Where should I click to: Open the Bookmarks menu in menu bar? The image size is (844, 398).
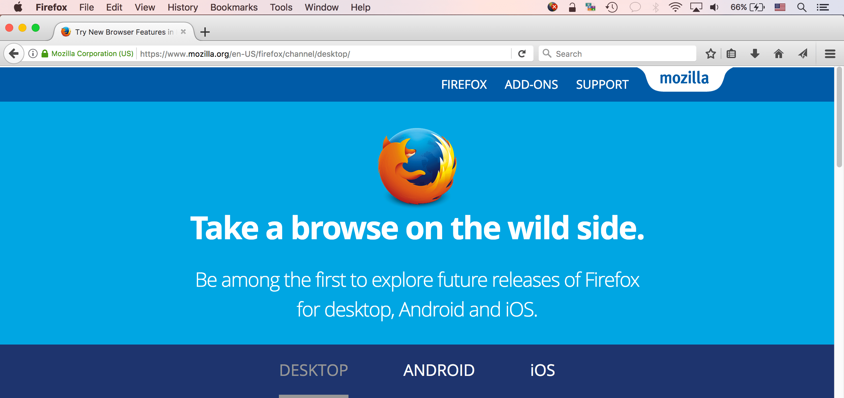[x=234, y=7]
